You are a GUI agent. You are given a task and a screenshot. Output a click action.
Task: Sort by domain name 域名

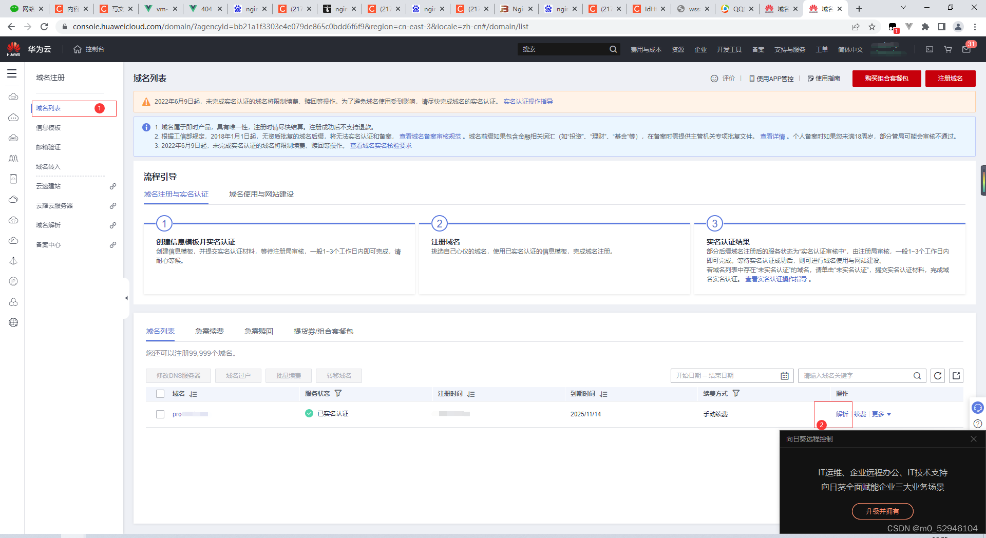[x=193, y=394]
